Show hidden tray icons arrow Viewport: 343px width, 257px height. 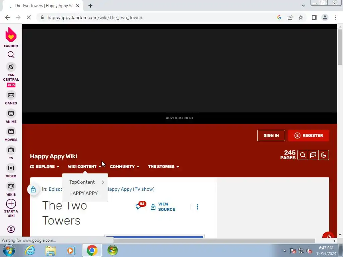pyautogui.click(x=285, y=251)
